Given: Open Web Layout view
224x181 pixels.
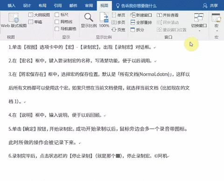Looking at the screenshot, I should [14, 20].
